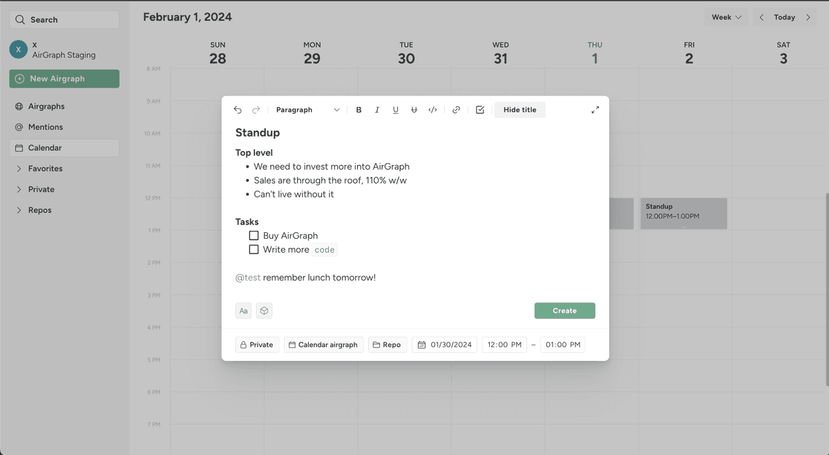829x455 pixels.
Task: Check the Write more code task
Action: click(x=254, y=249)
